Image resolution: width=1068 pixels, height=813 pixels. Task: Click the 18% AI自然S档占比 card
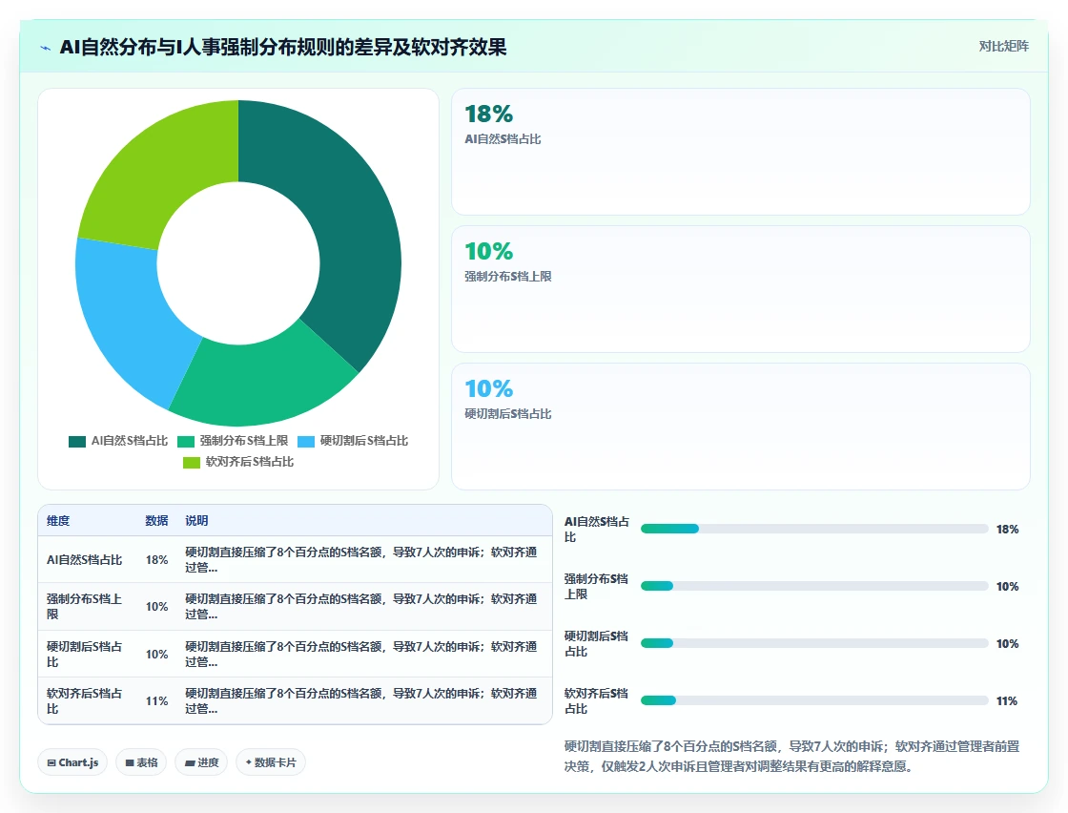pyautogui.click(x=740, y=152)
